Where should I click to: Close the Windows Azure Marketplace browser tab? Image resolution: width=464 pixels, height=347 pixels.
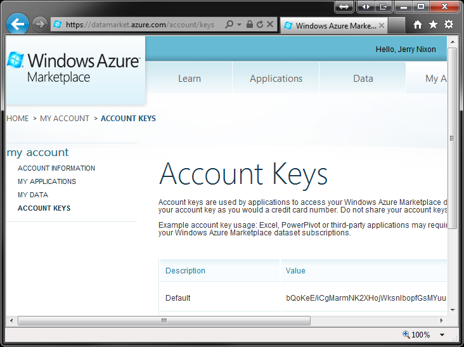[x=382, y=25]
